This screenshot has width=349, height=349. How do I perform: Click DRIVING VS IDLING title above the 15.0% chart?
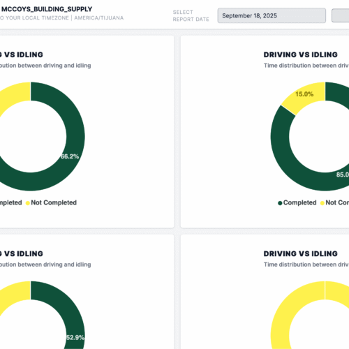pyautogui.click(x=301, y=54)
